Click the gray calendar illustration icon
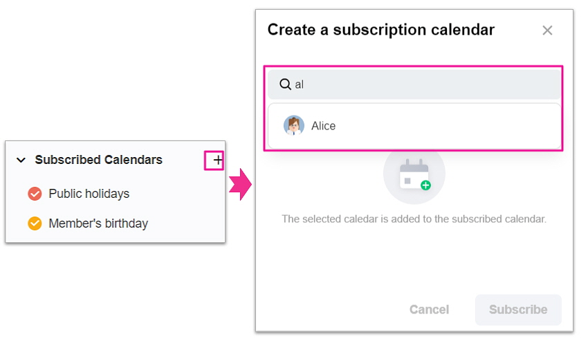588x348 pixels. click(413, 173)
